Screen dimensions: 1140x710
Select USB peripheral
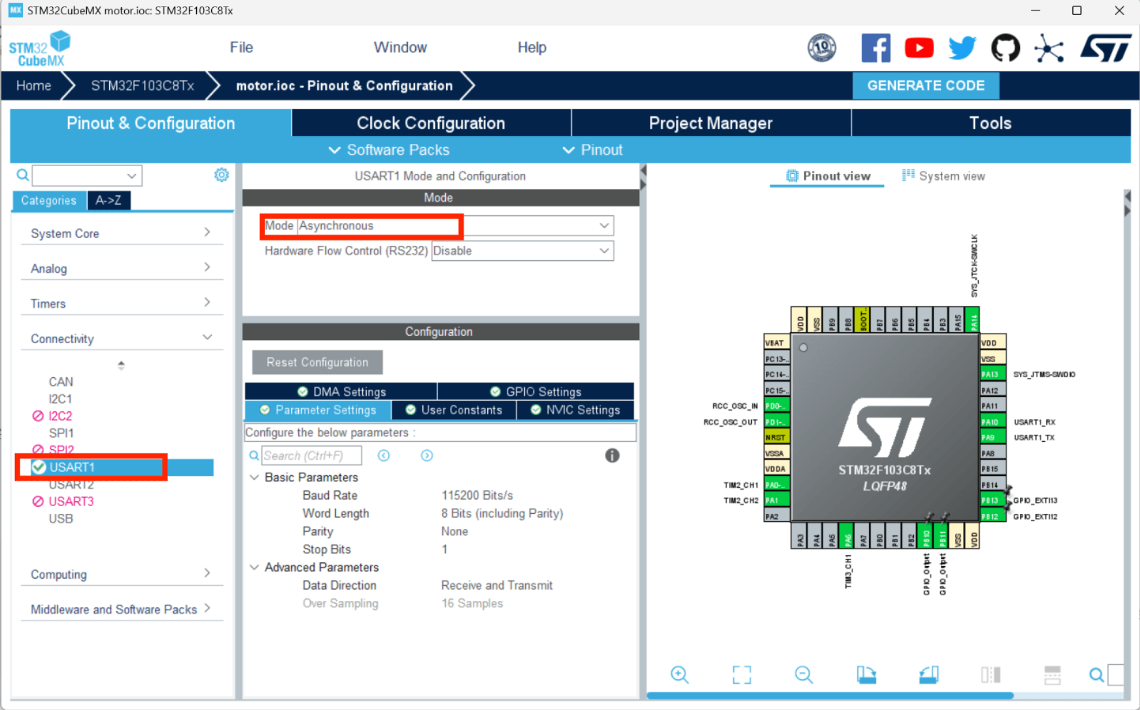[x=61, y=519]
